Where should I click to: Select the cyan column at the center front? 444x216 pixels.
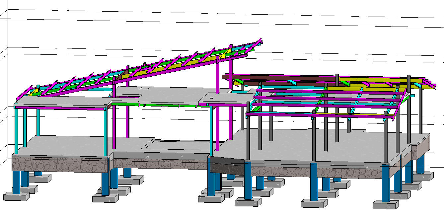tap(211, 133)
